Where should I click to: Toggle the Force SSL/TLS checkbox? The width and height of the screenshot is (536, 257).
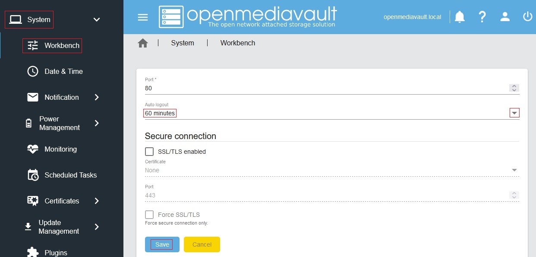pyautogui.click(x=149, y=215)
